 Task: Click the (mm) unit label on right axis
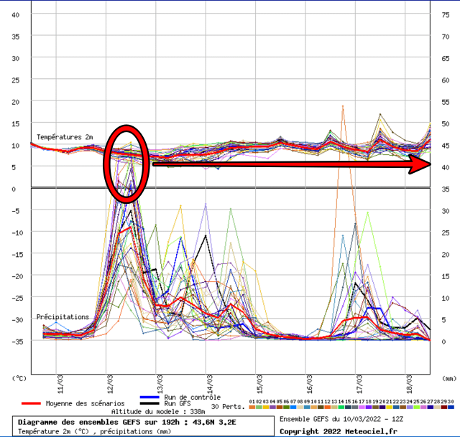(449, 377)
